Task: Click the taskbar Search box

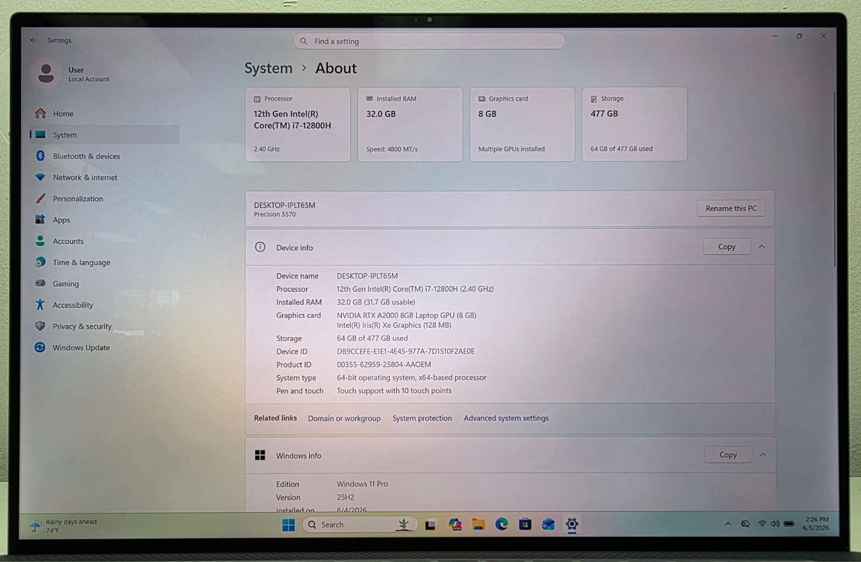Action: (361, 525)
